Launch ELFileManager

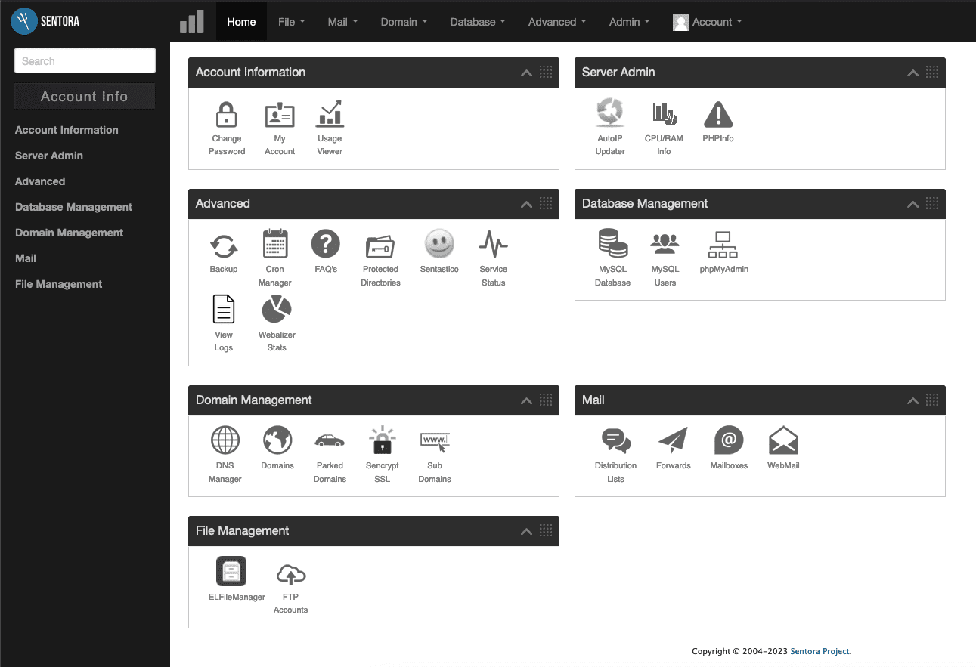click(231, 572)
